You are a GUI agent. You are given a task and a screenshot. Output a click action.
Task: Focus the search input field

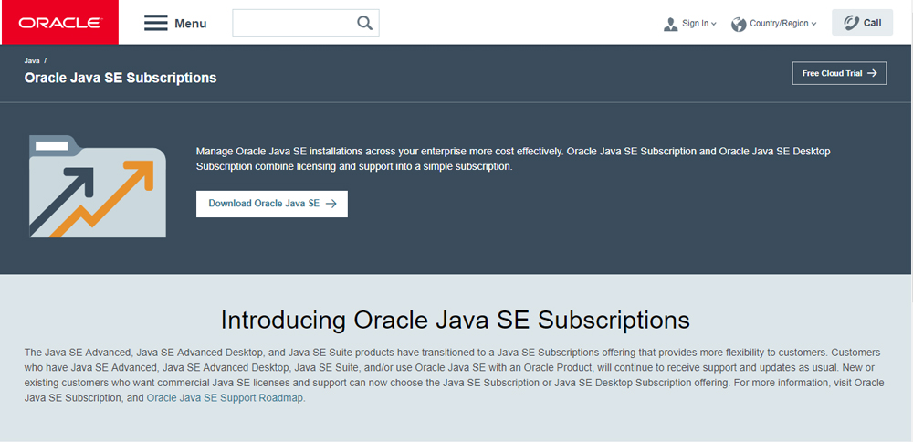coord(292,23)
